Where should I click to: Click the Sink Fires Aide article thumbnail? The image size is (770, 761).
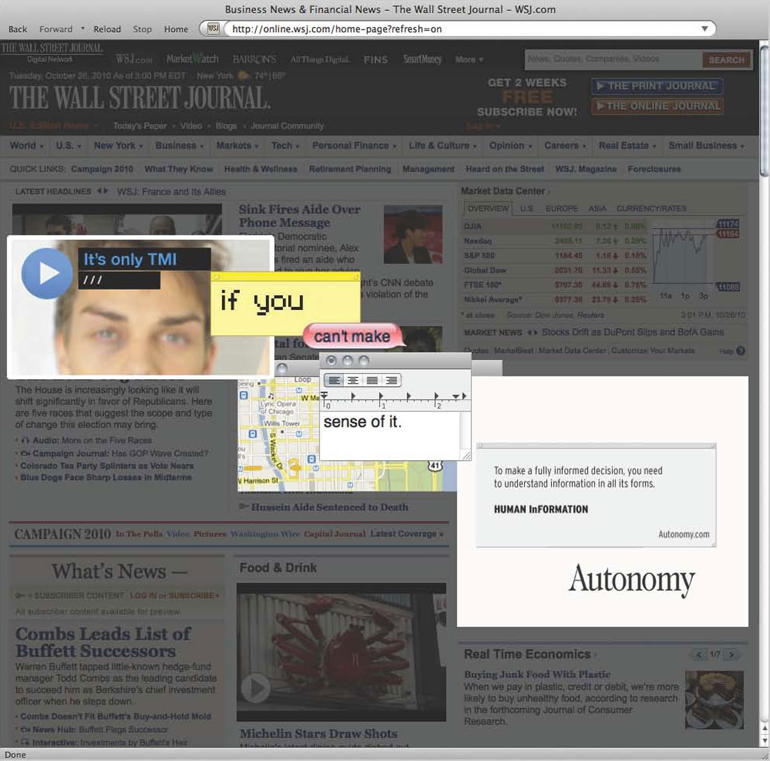click(413, 234)
